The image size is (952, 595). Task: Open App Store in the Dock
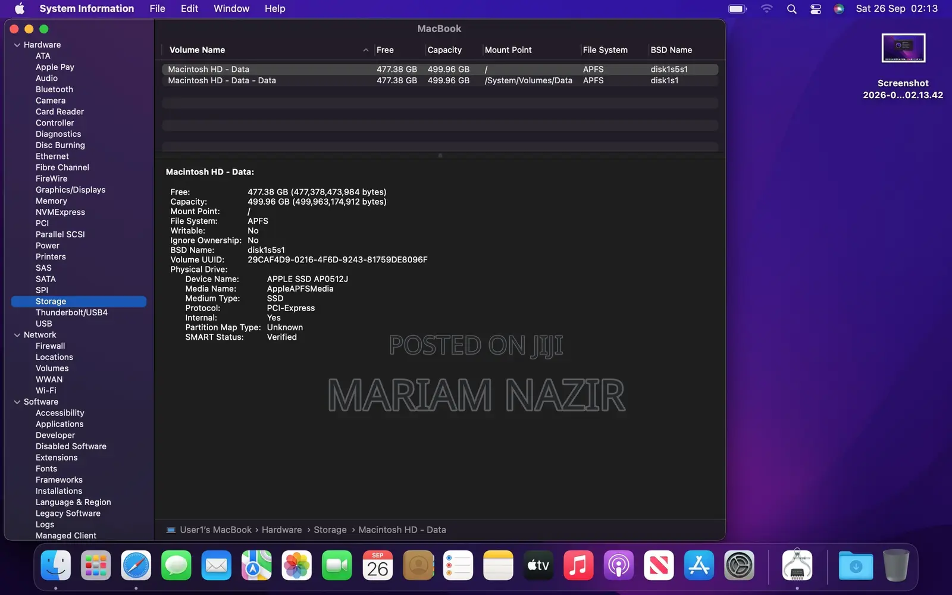pos(699,565)
